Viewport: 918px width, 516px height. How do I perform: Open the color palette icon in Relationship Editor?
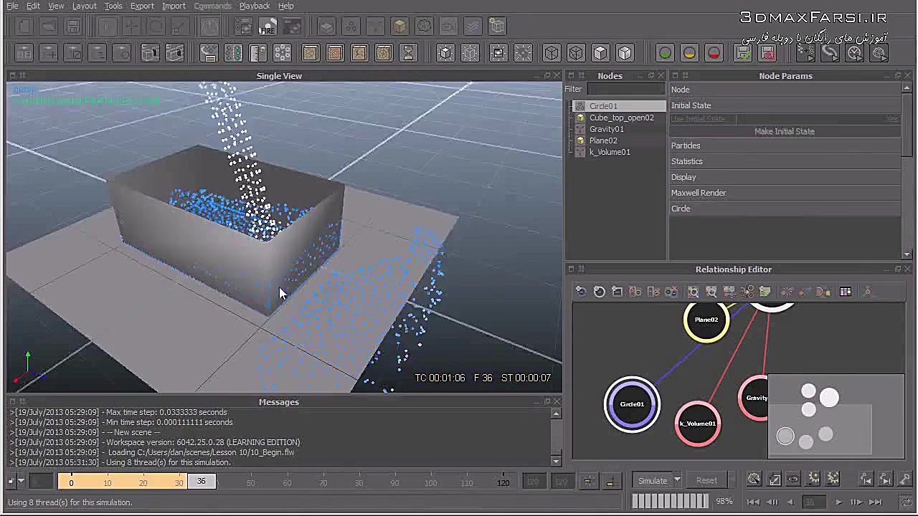click(845, 292)
